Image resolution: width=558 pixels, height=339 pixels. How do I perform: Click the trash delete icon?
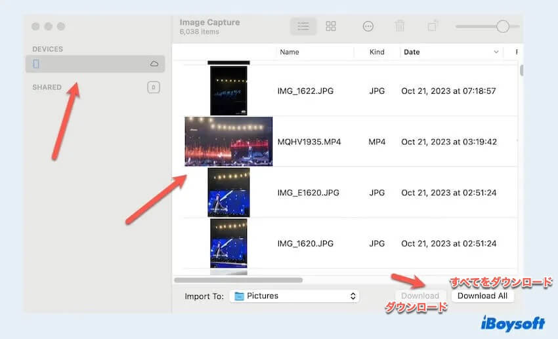(x=400, y=26)
